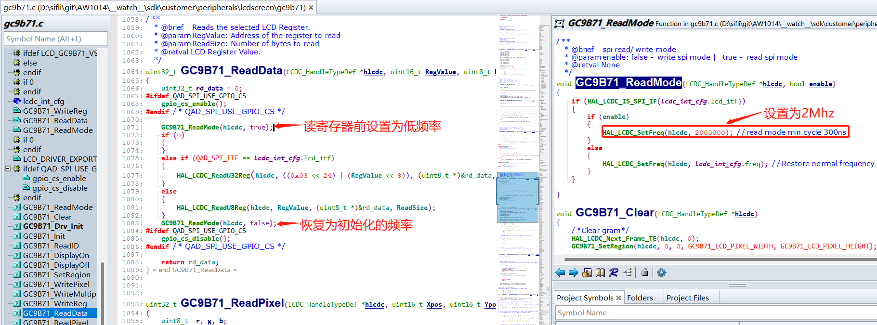Click the blue R references icon
This screenshot has height=325, width=877.
coord(614,273)
